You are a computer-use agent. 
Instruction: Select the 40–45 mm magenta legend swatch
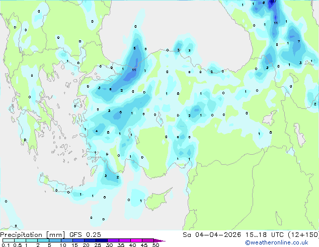(x=136, y=240)
